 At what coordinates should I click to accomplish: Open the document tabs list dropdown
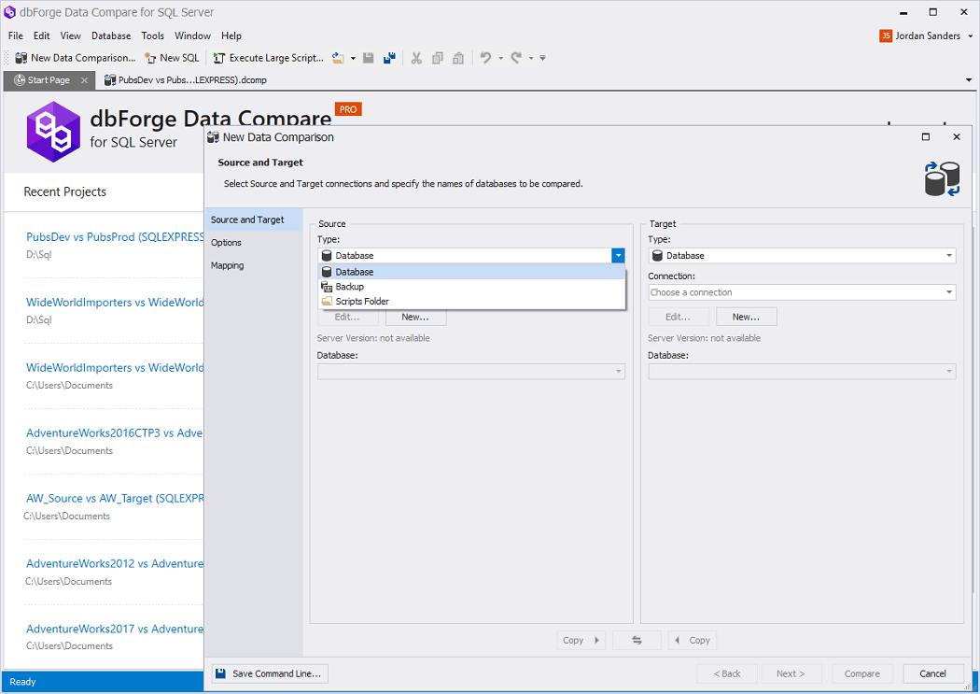coord(969,80)
